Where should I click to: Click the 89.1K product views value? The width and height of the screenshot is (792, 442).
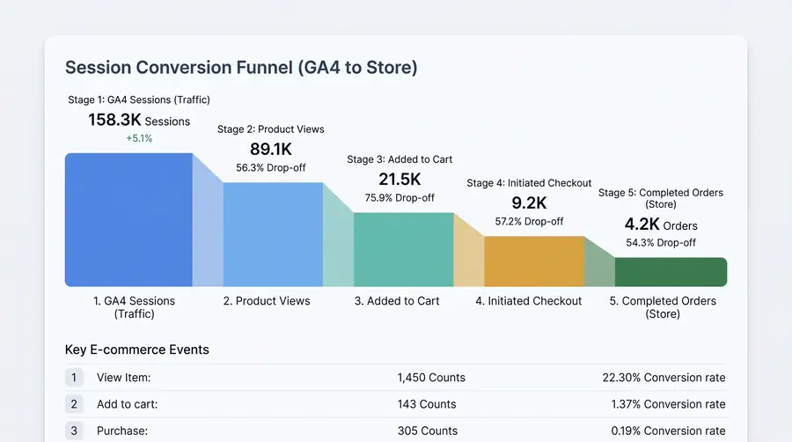point(271,149)
